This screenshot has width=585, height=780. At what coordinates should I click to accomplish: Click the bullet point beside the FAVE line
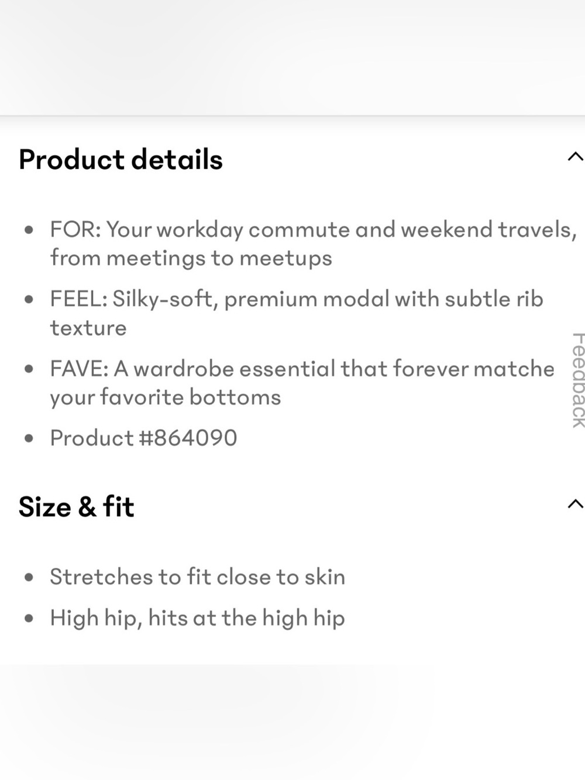point(29,370)
